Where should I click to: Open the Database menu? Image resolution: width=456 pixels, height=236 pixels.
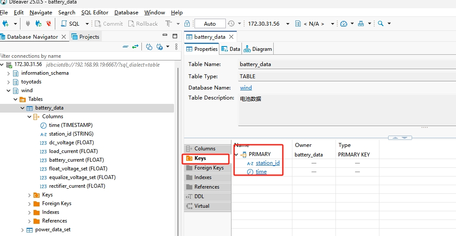point(126,13)
